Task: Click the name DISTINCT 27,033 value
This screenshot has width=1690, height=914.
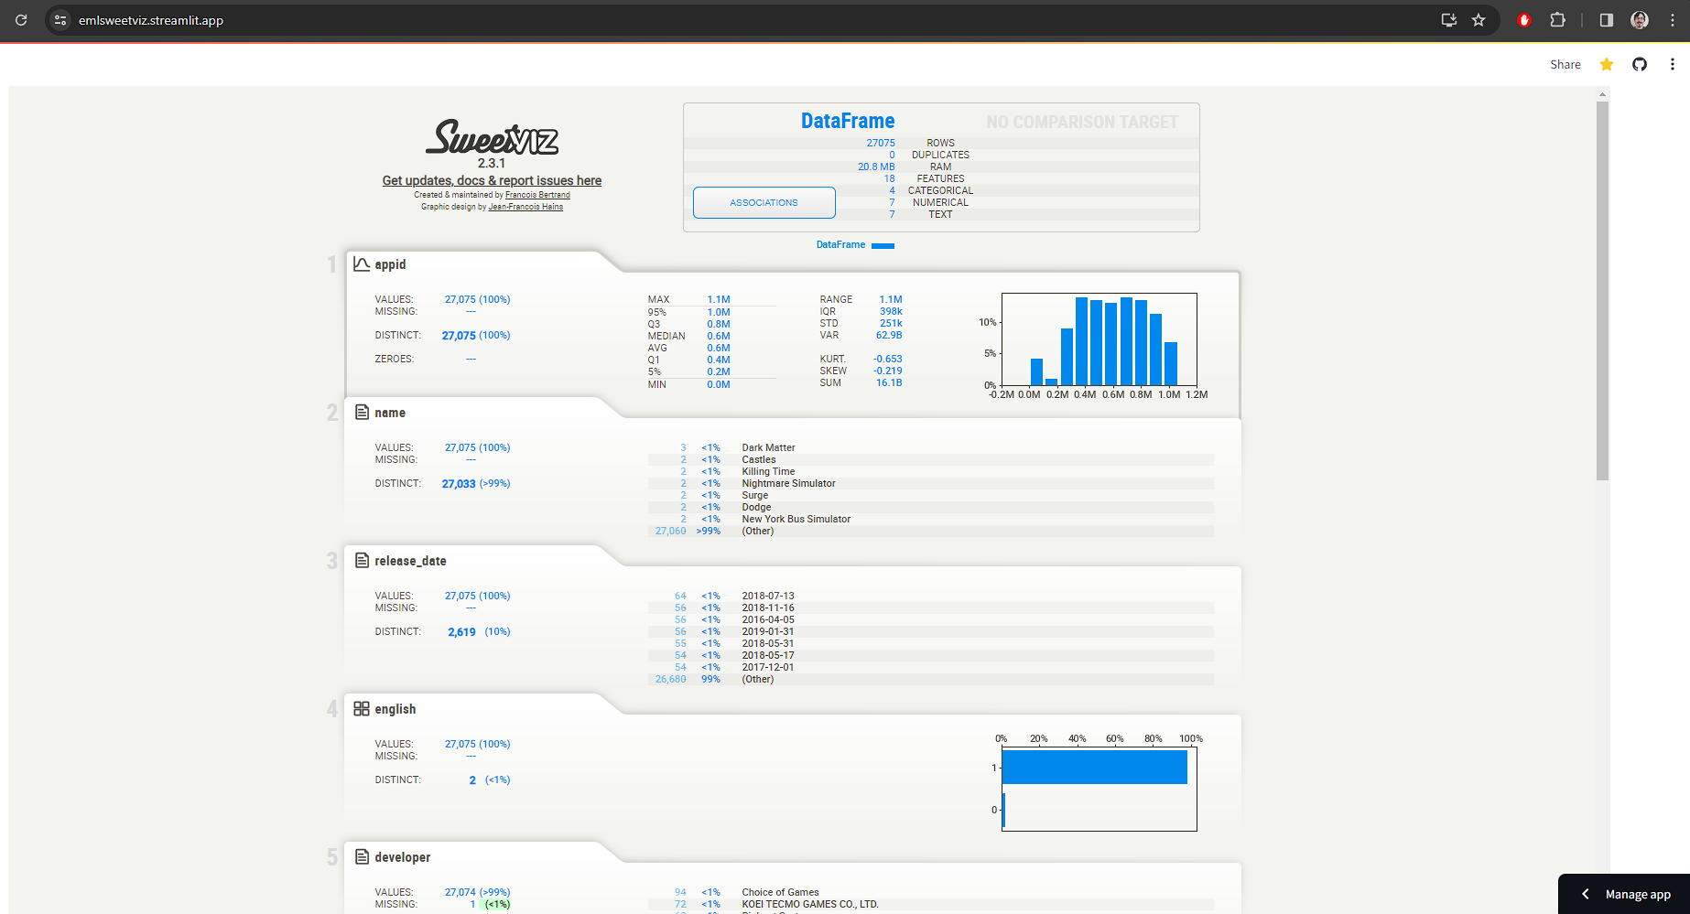Action: (x=459, y=484)
